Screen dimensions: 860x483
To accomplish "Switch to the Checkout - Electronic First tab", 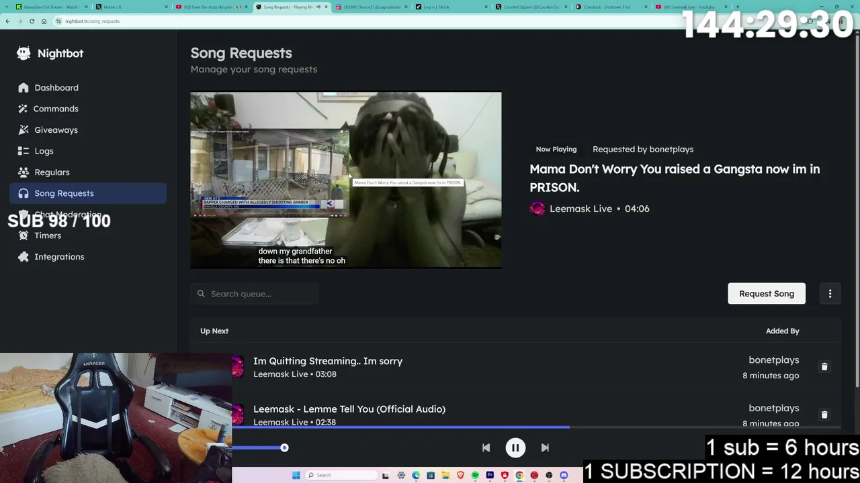I will [611, 7].
